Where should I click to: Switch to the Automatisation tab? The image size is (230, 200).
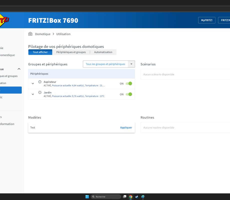click(103, 52)
